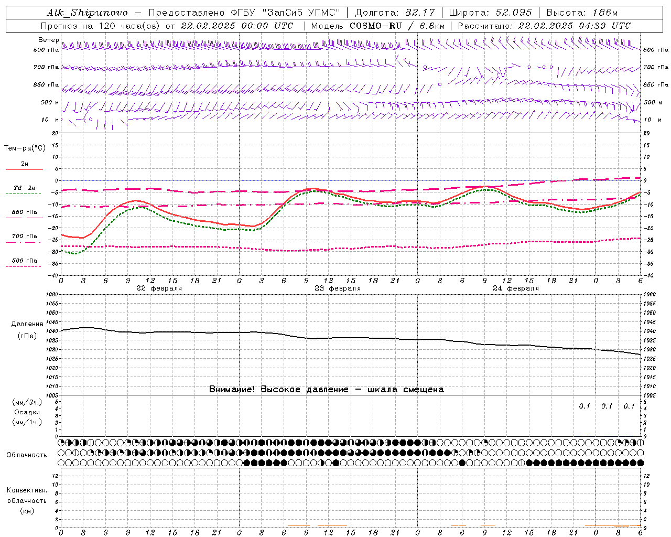Click the model label Модель COSMO-RU / 6.6км
The height and width of the screenshot is (537, 671).
(377, 26)
